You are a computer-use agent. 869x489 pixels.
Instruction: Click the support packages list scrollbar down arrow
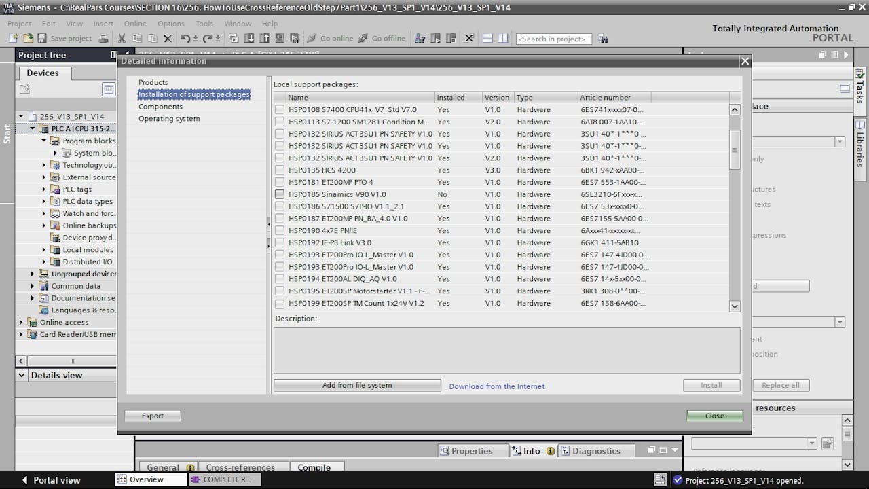click(x=735, y=306)
